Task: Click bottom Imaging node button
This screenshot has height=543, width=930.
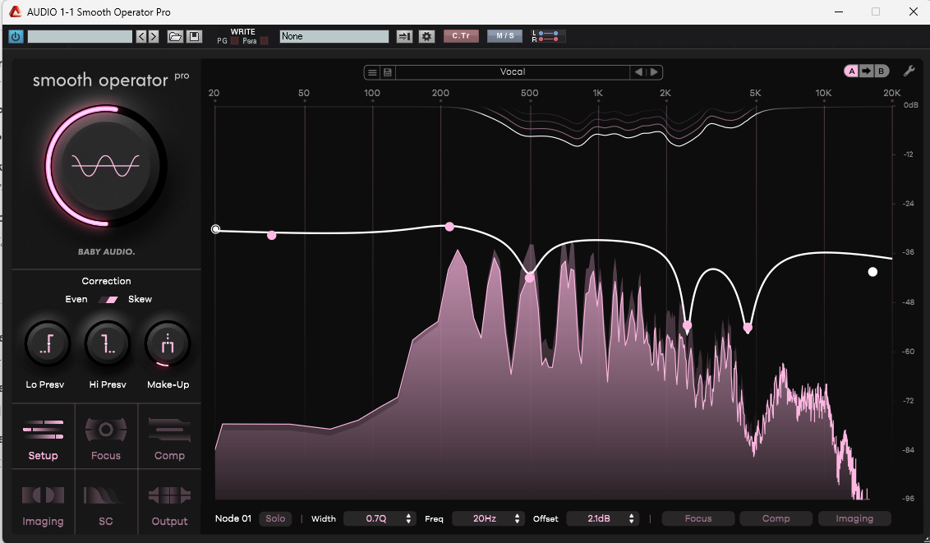Action: tap(854, 518)
